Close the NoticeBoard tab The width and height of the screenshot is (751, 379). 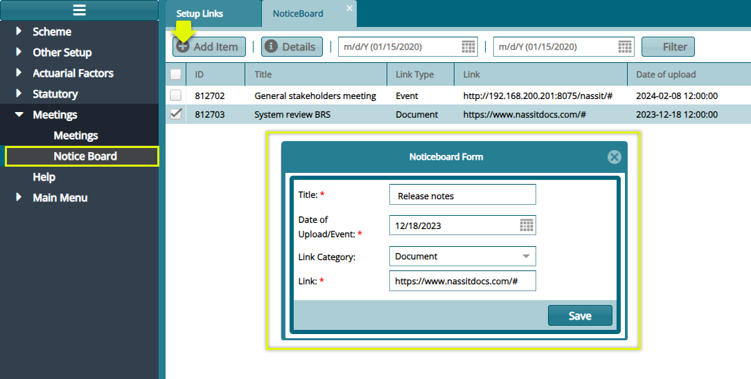pos(349,8)
